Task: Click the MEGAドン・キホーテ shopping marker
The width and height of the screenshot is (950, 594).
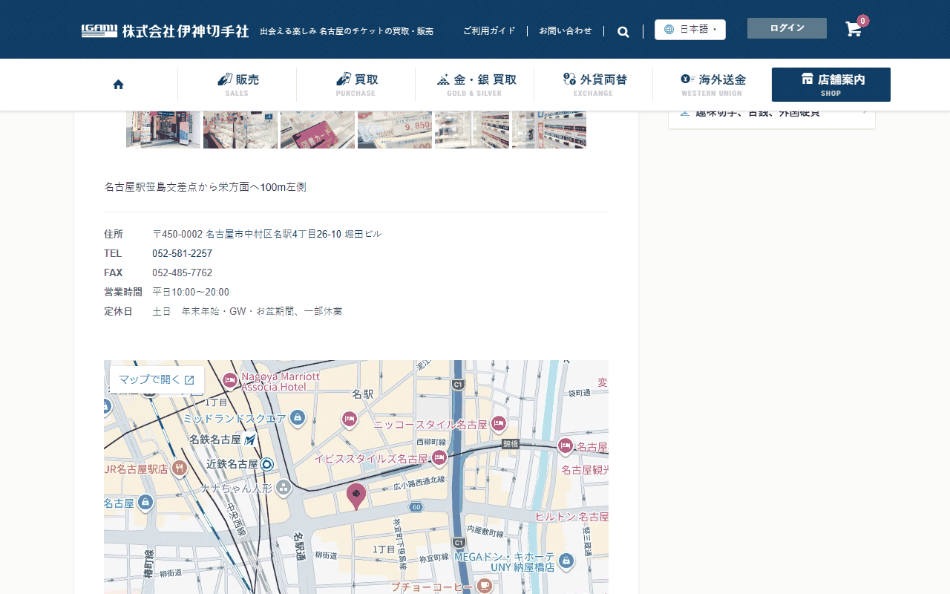Action: pyautogui.click(x=566, y=561)
